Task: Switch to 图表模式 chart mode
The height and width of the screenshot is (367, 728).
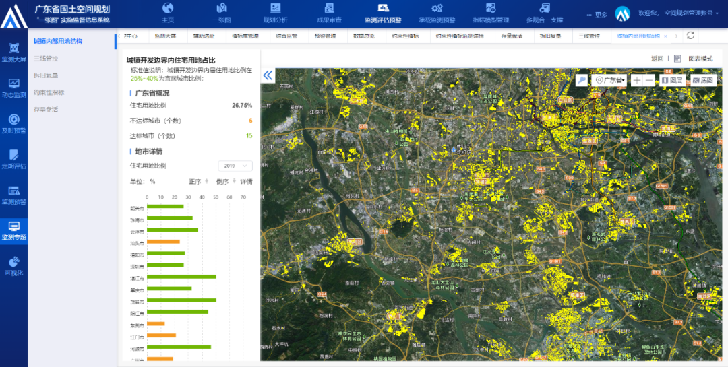Action: (700, 59)
